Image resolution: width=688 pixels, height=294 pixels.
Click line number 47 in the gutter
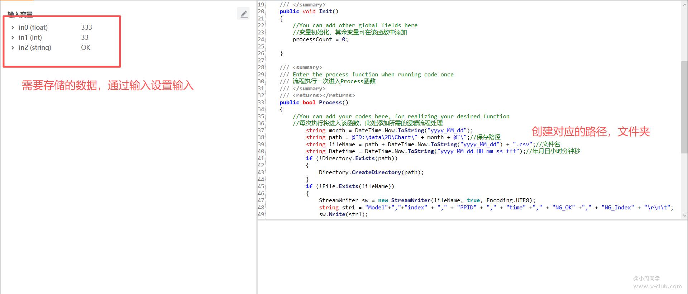point(261,200)
